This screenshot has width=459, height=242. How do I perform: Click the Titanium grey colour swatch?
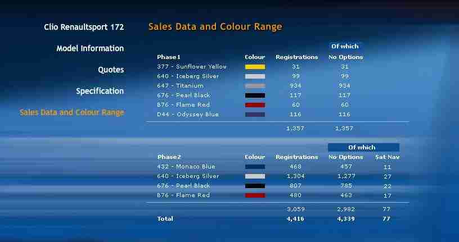(x=255, y=86)
